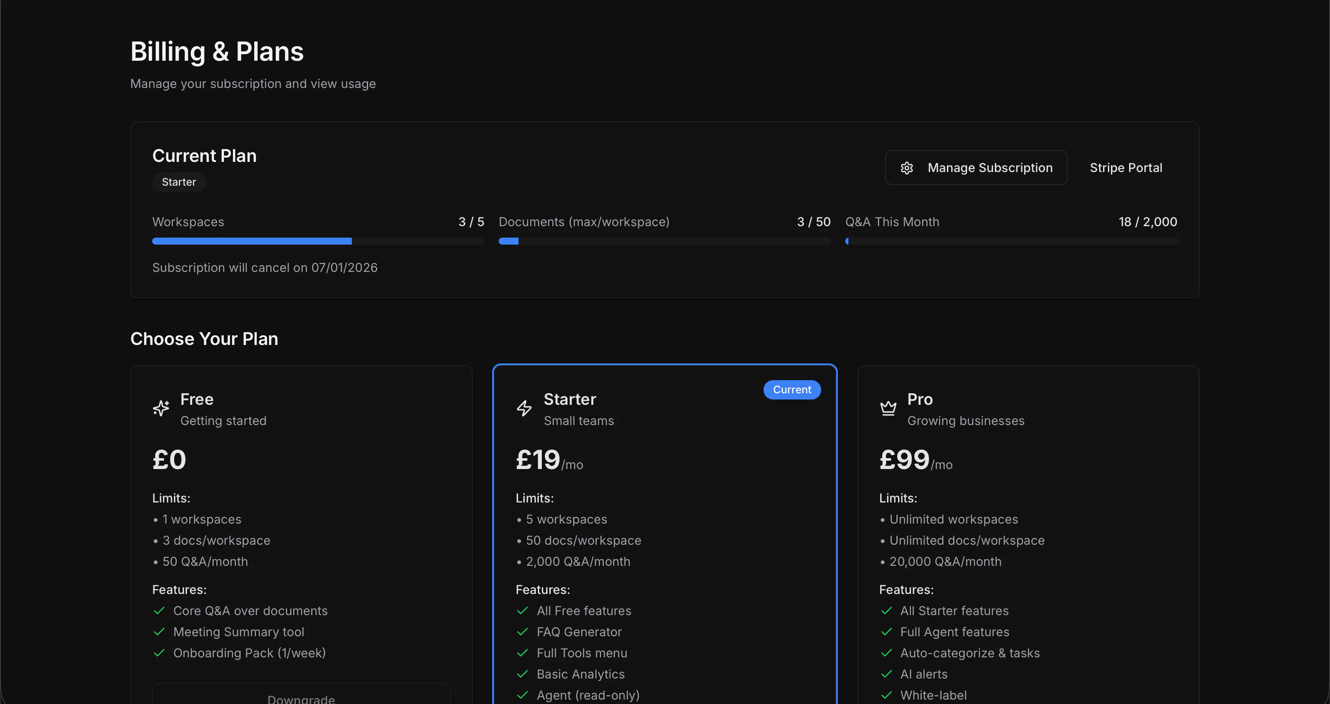Click the Free plan title
Viewport: 1330px width, 704px height.
[197, 399]
